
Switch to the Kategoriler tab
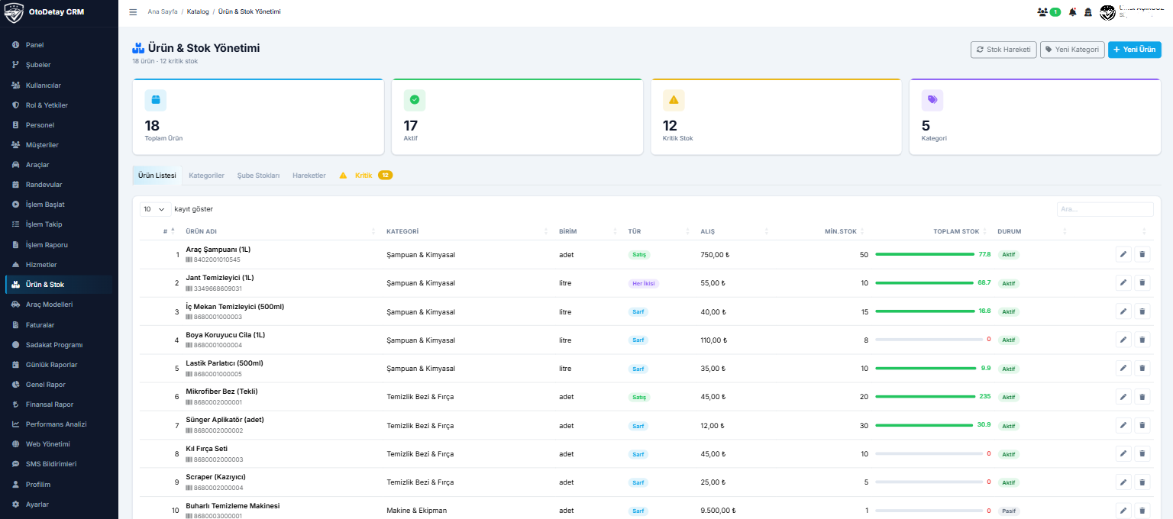pos(206,176)
